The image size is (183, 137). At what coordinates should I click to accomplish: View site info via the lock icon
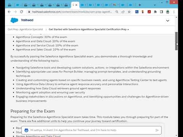click(29, 12)
